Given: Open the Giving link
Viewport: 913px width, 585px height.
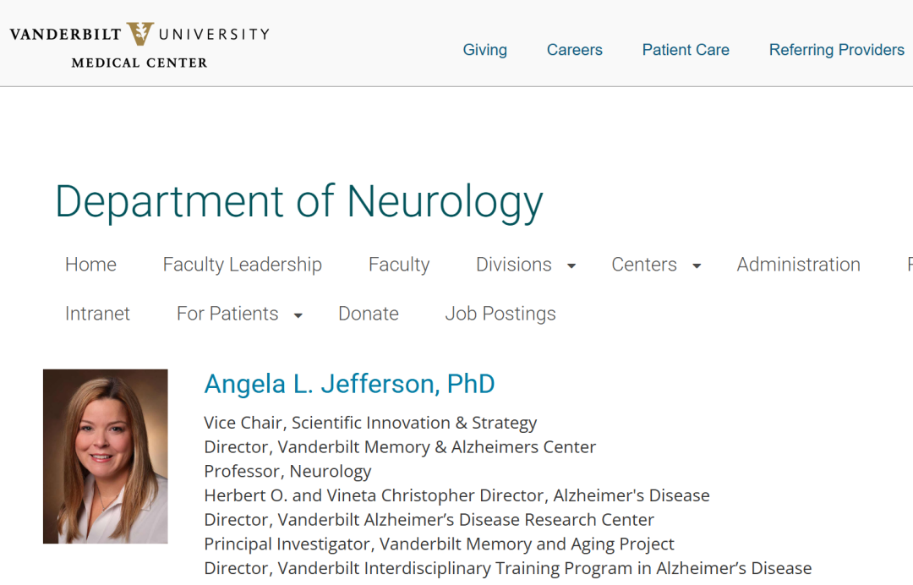Looking at the screenshot, I should click(484, 50).
